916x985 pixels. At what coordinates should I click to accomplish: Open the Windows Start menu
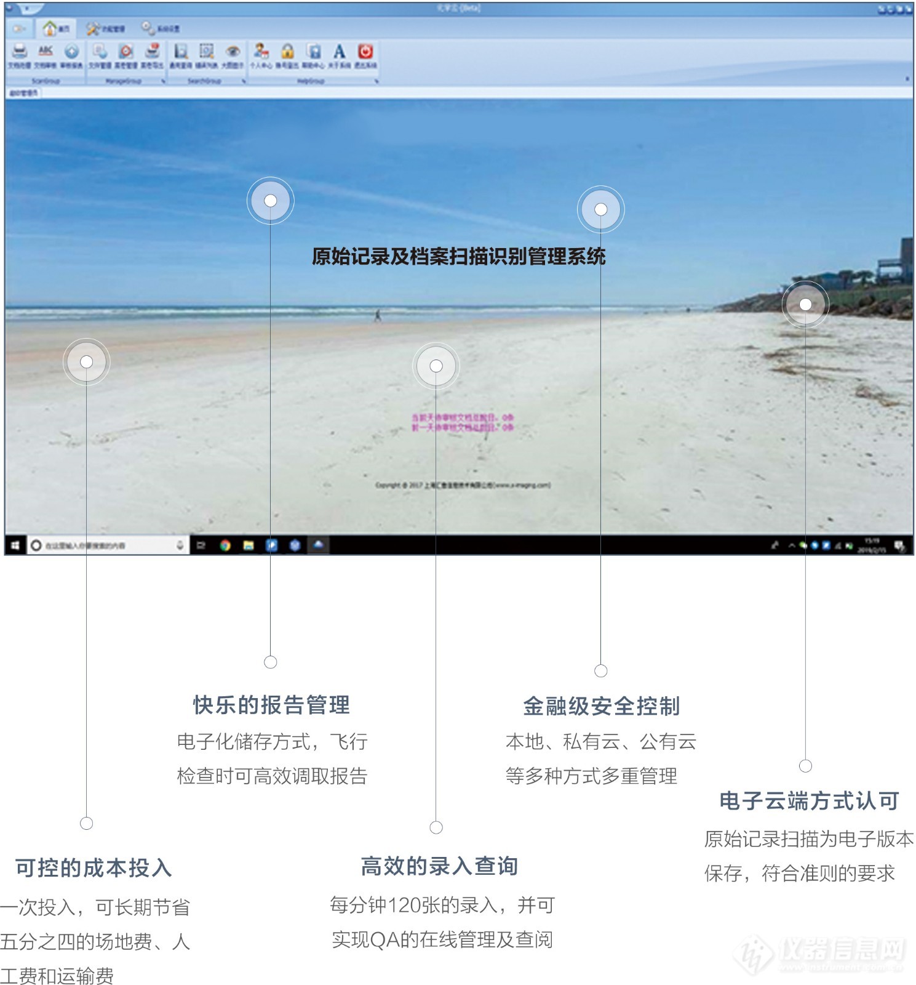(x=15, y=545)
